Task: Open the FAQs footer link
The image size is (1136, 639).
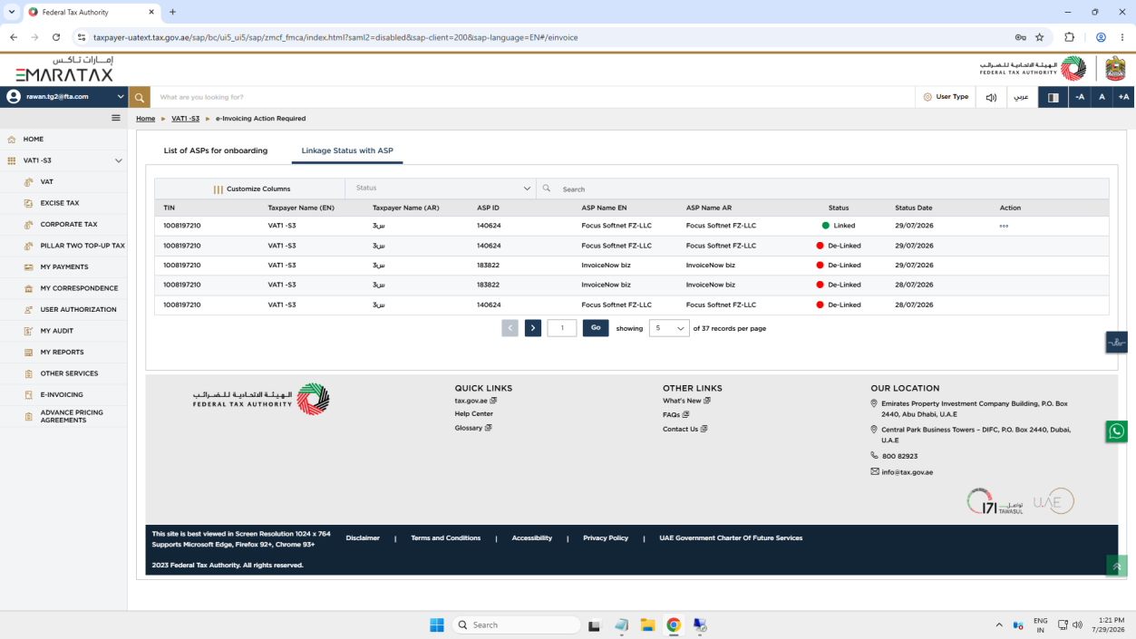Action: pos(675,415)
